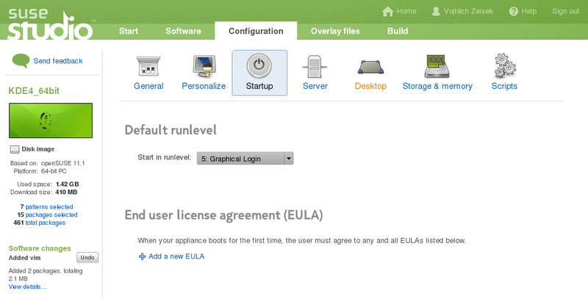
Task: Click the Default runlevel heading
Action: coord(171,130)
